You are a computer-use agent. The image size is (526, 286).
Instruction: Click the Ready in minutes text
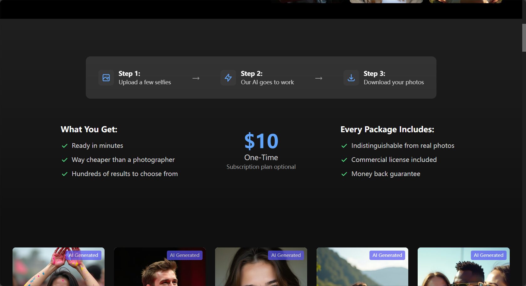pyautogui.click(x=97, y=146)
